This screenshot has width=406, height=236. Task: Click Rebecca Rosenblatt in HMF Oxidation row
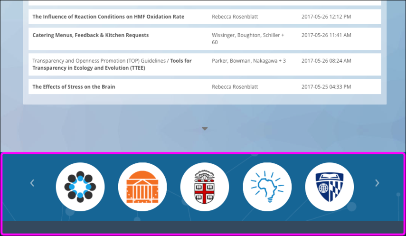[235, 17]
